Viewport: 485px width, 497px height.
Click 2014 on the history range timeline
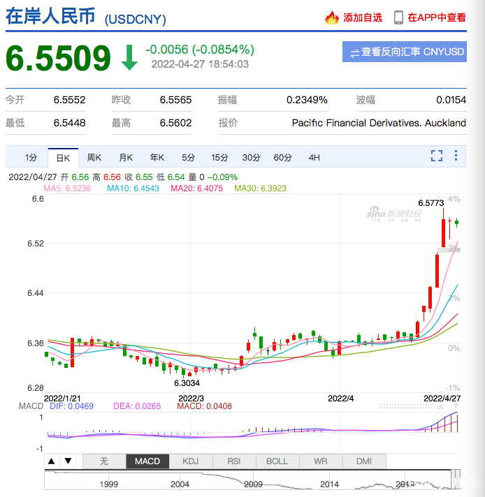329,484
